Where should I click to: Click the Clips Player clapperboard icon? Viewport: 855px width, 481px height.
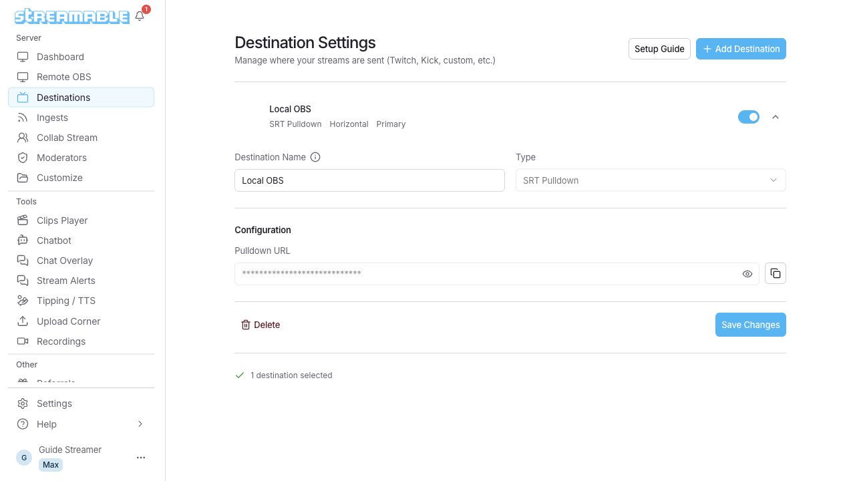[23, 220]
